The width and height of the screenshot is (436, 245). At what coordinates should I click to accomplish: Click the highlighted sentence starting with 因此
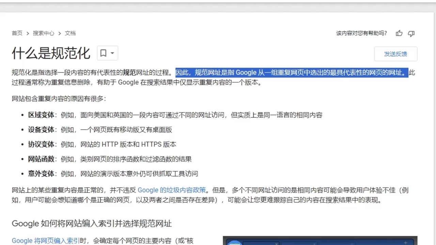(x=292, y=72)
